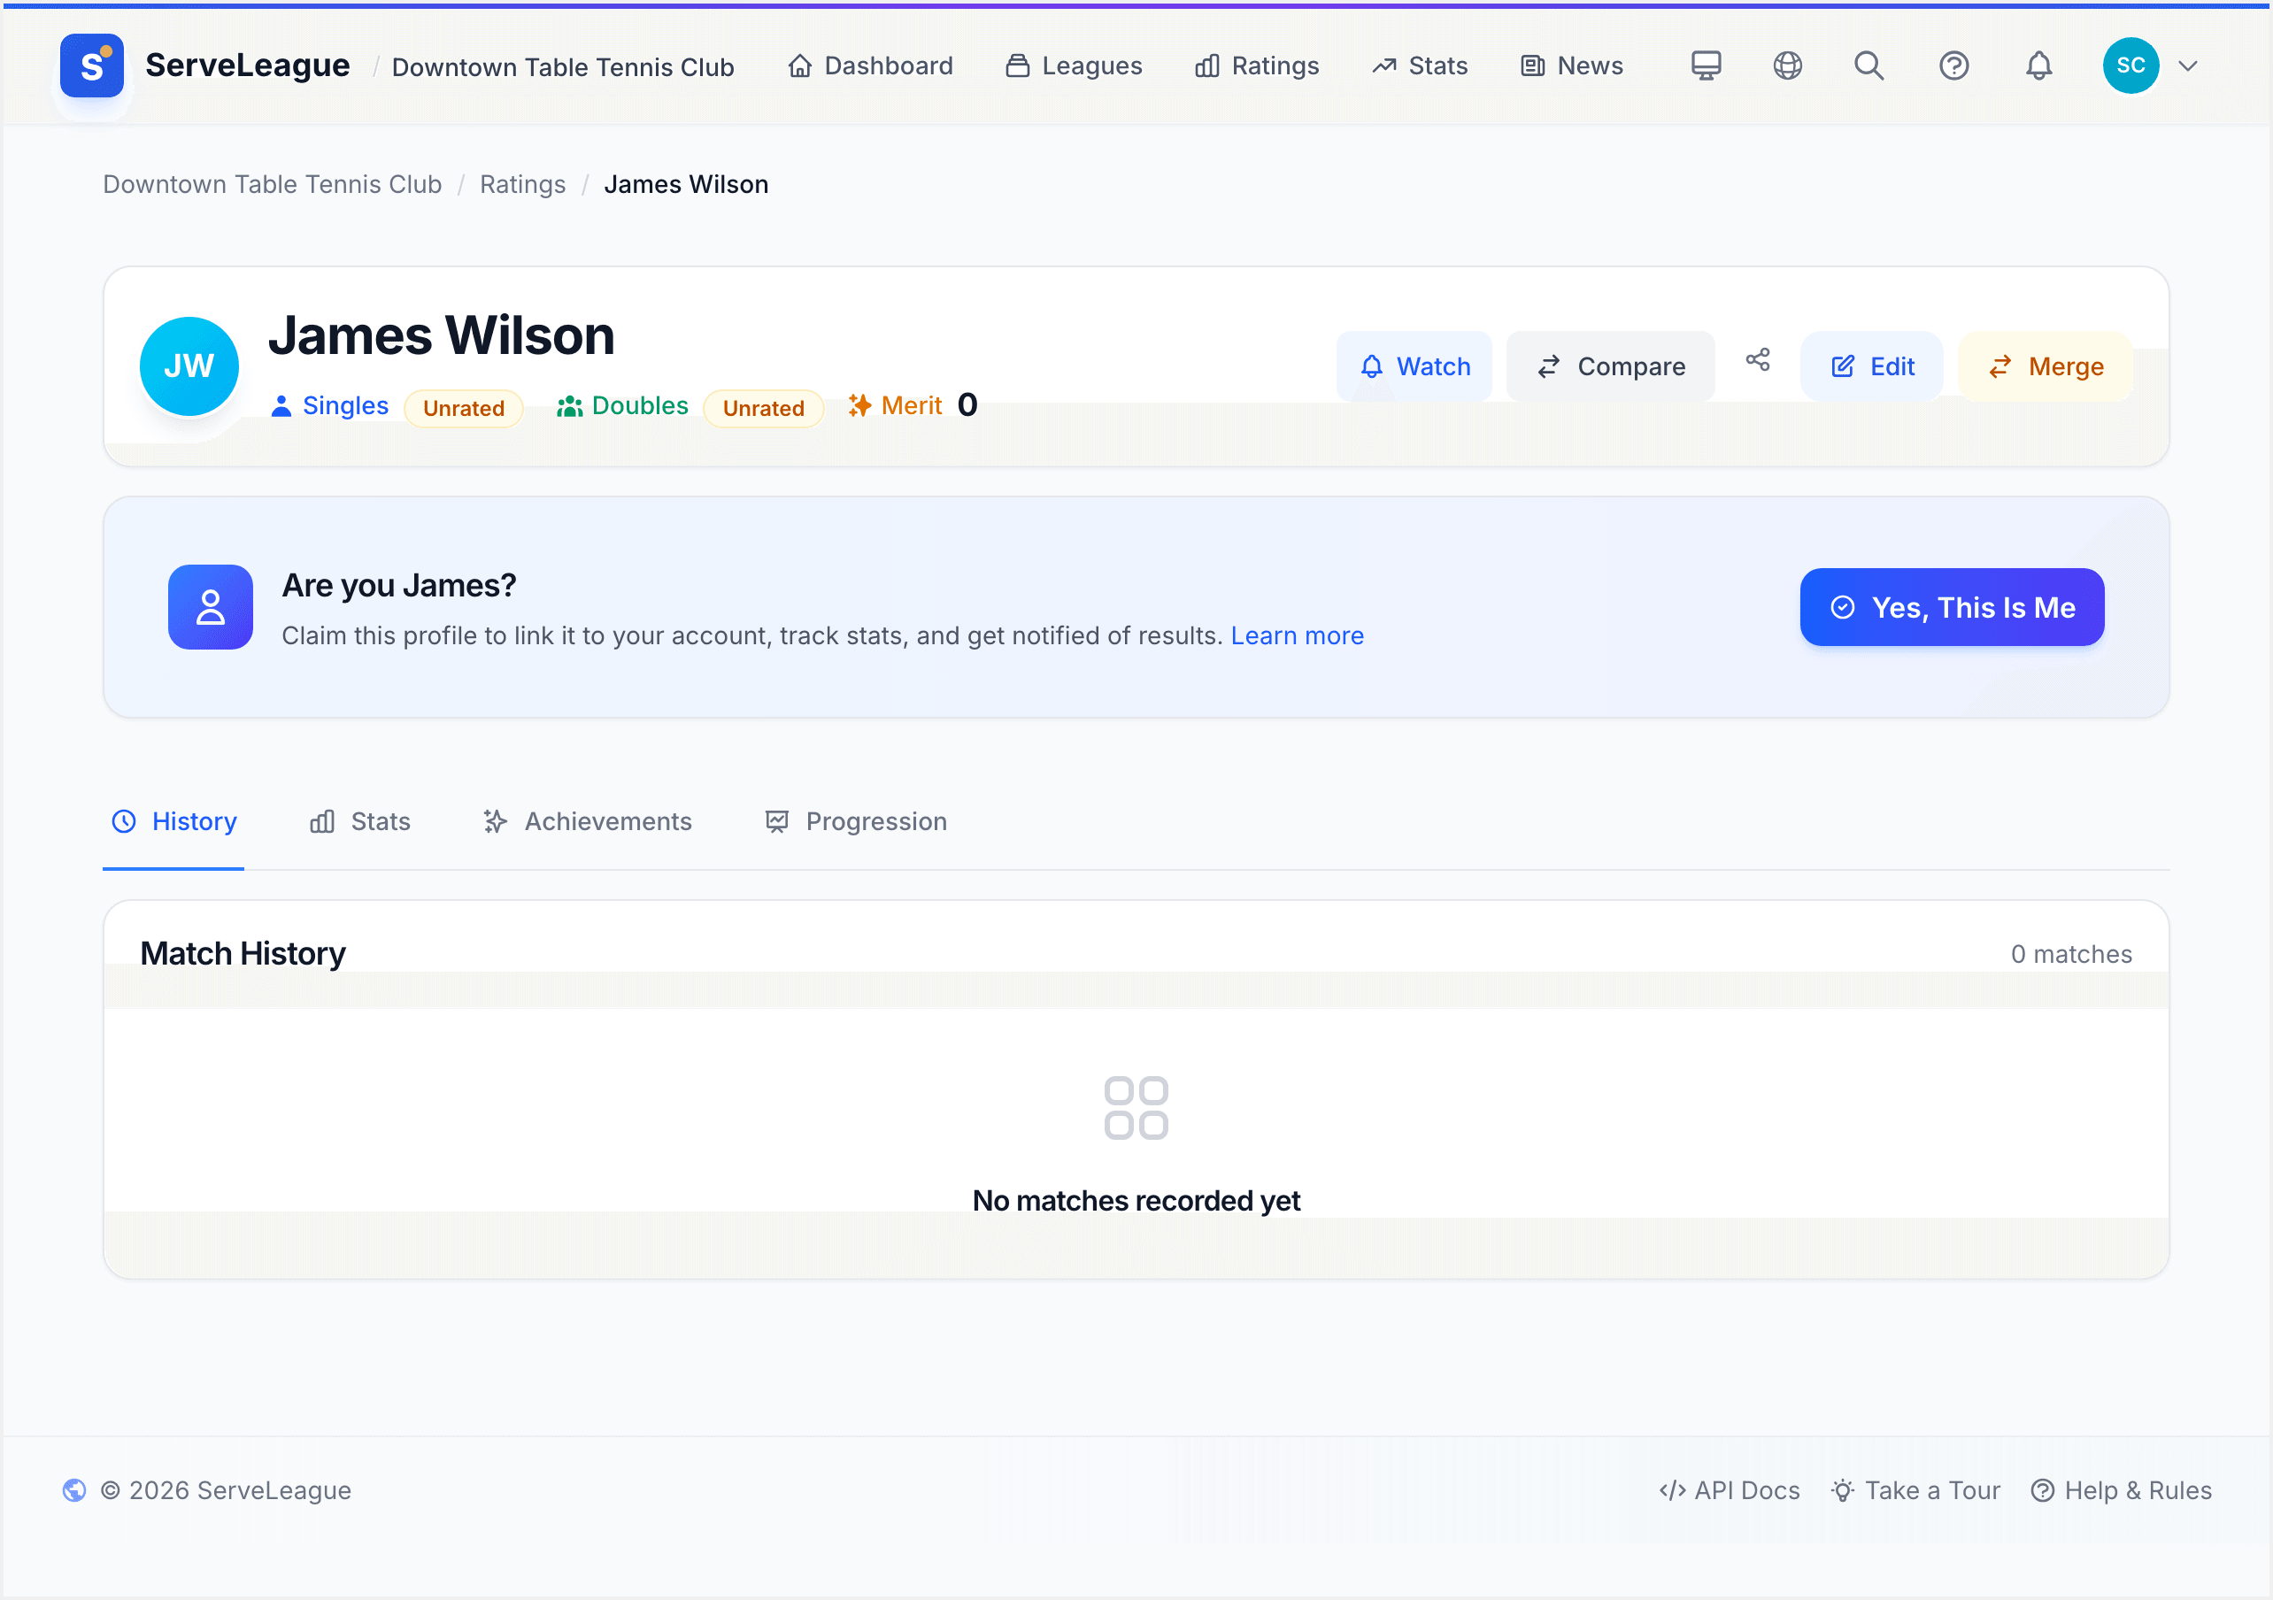Click the globe icon in footer

click(x=74, y=1490)
